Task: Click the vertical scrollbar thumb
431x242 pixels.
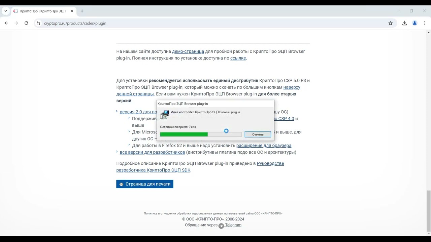Action: coord(428,211)
